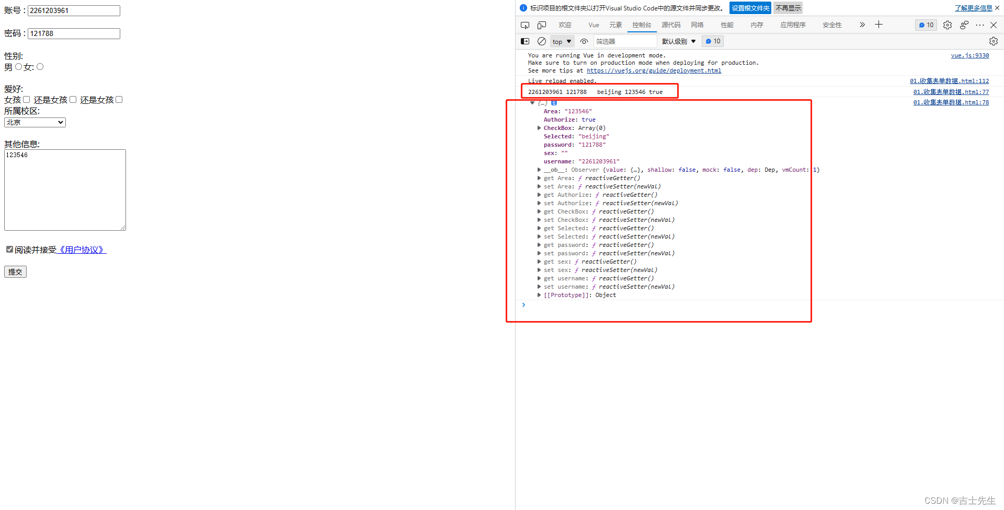Click the 10 issues badge in tab bar
Image resolution: width=1004 pixels, height=510 pixels.
(x=926, y=25)
